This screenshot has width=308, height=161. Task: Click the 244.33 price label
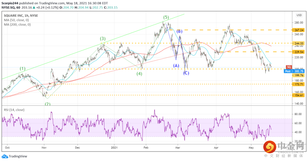tap(299, 43)
